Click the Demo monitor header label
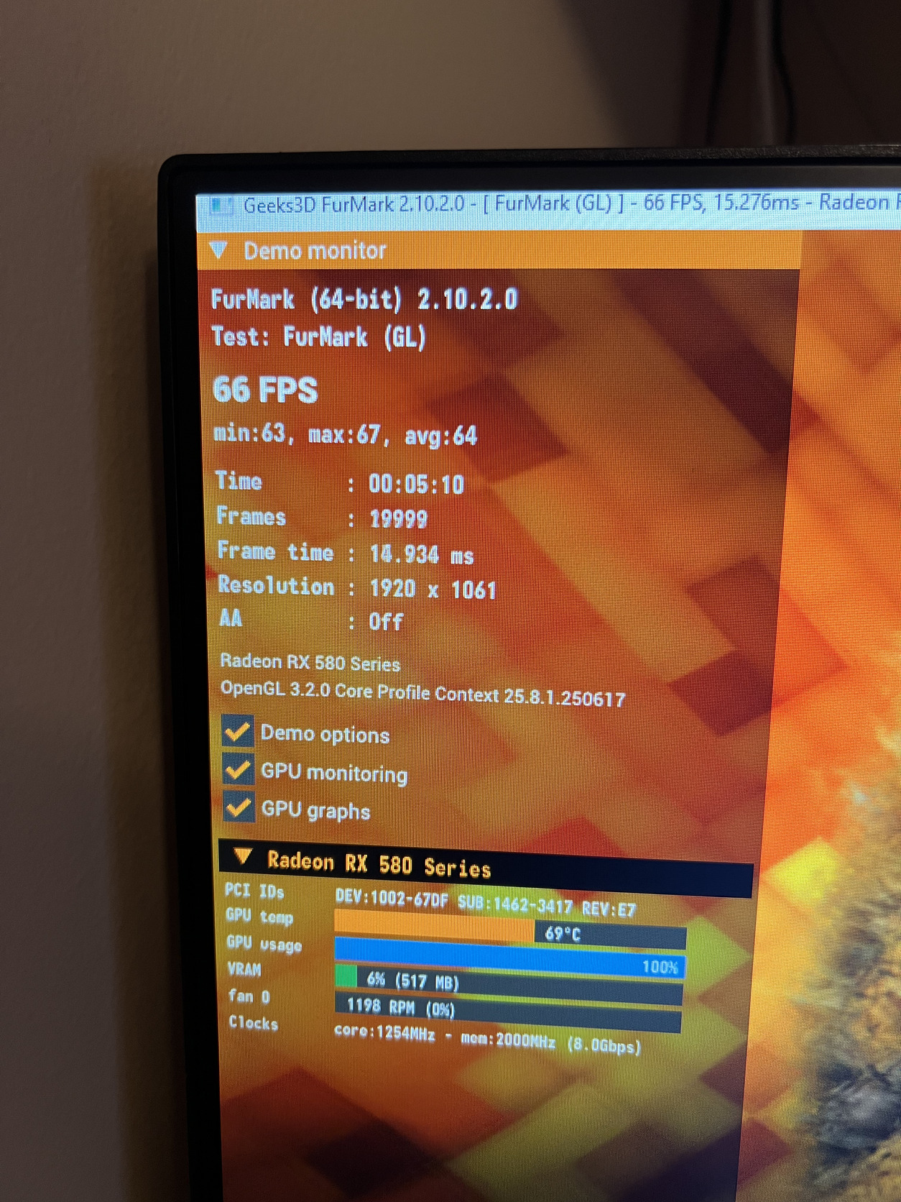Screen dimensions: 901x1202 coord(315,251)
